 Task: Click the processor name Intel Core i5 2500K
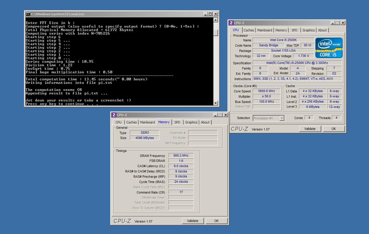coord(283,40)
